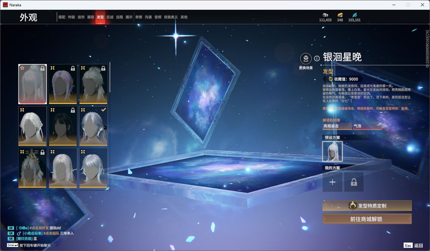Open the 挂饰 accessories tab
This screenshot has height=251, width=430.
coord(81,17)
